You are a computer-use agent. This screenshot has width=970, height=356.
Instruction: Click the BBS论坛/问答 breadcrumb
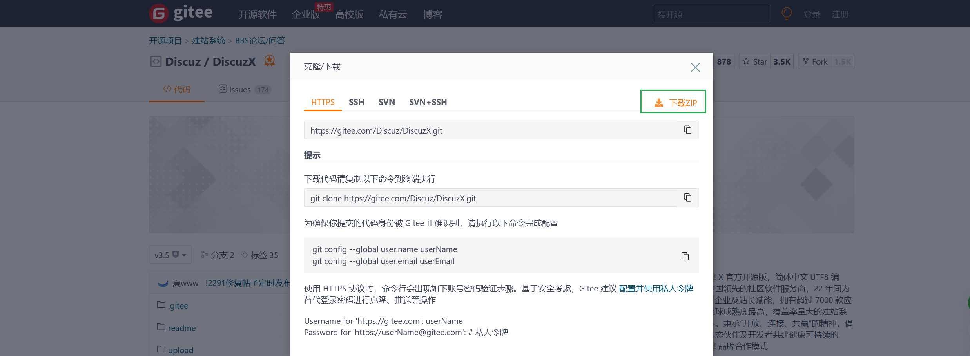pos(260,41)
